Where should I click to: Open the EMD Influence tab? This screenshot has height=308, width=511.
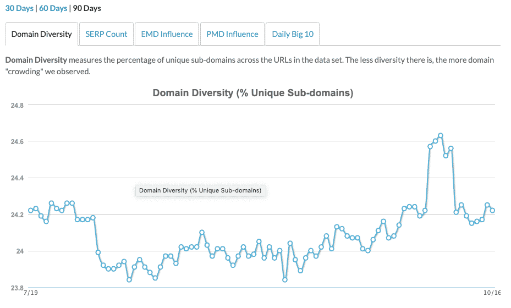coord(167,34)
